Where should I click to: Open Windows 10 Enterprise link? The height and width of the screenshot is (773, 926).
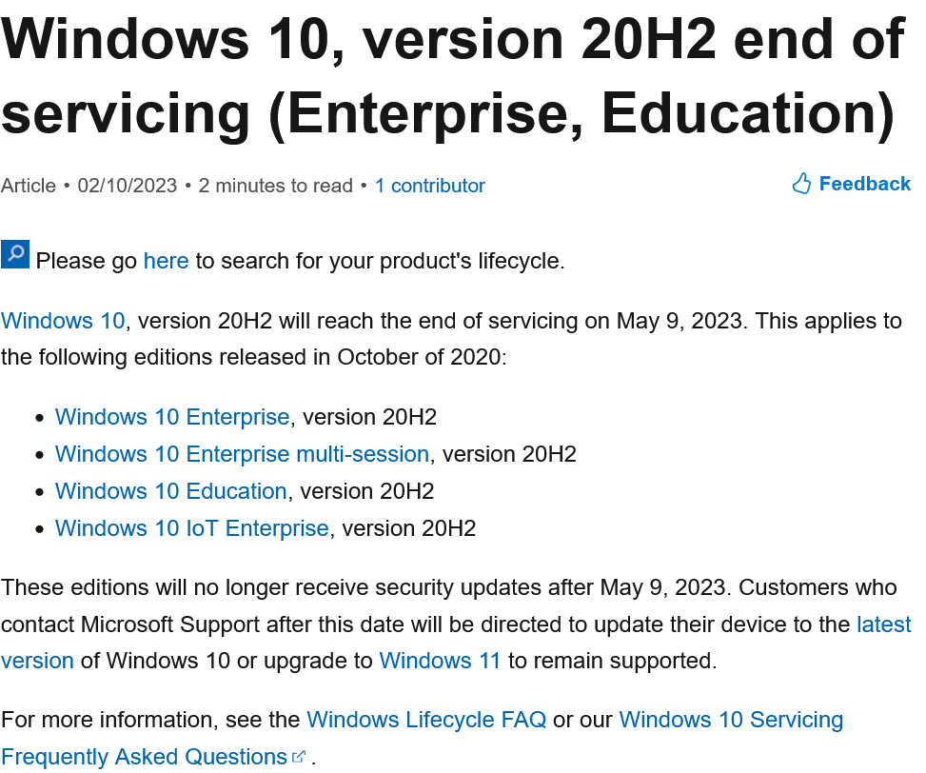pyautogui.click(x=172, y=417)
